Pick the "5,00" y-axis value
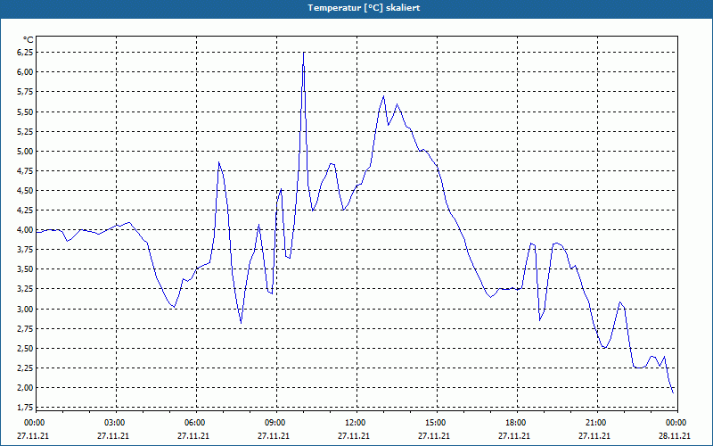The height and width of the screenshot is (446, 713). tap(26, 151)
